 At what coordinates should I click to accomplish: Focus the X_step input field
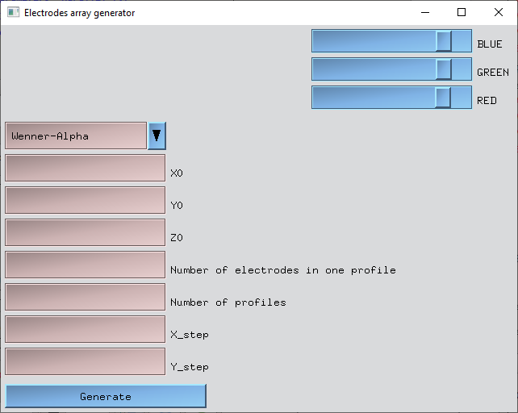point(86,329)
